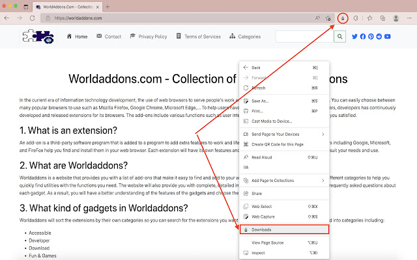Click '3. What kind of gadgets in Worldaddons?' heading
The image size is (417, 260).
click(104, 208)
